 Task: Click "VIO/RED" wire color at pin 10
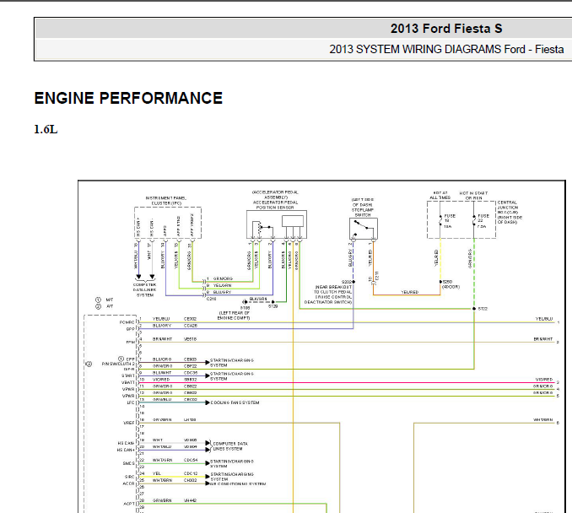[161, 379]
